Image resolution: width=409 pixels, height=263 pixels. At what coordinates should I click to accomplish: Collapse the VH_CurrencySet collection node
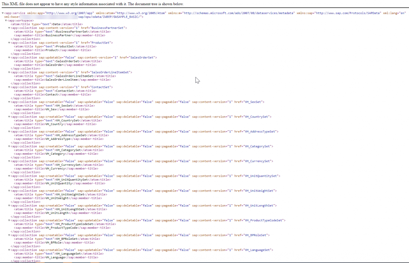click(x=9, y=161)
